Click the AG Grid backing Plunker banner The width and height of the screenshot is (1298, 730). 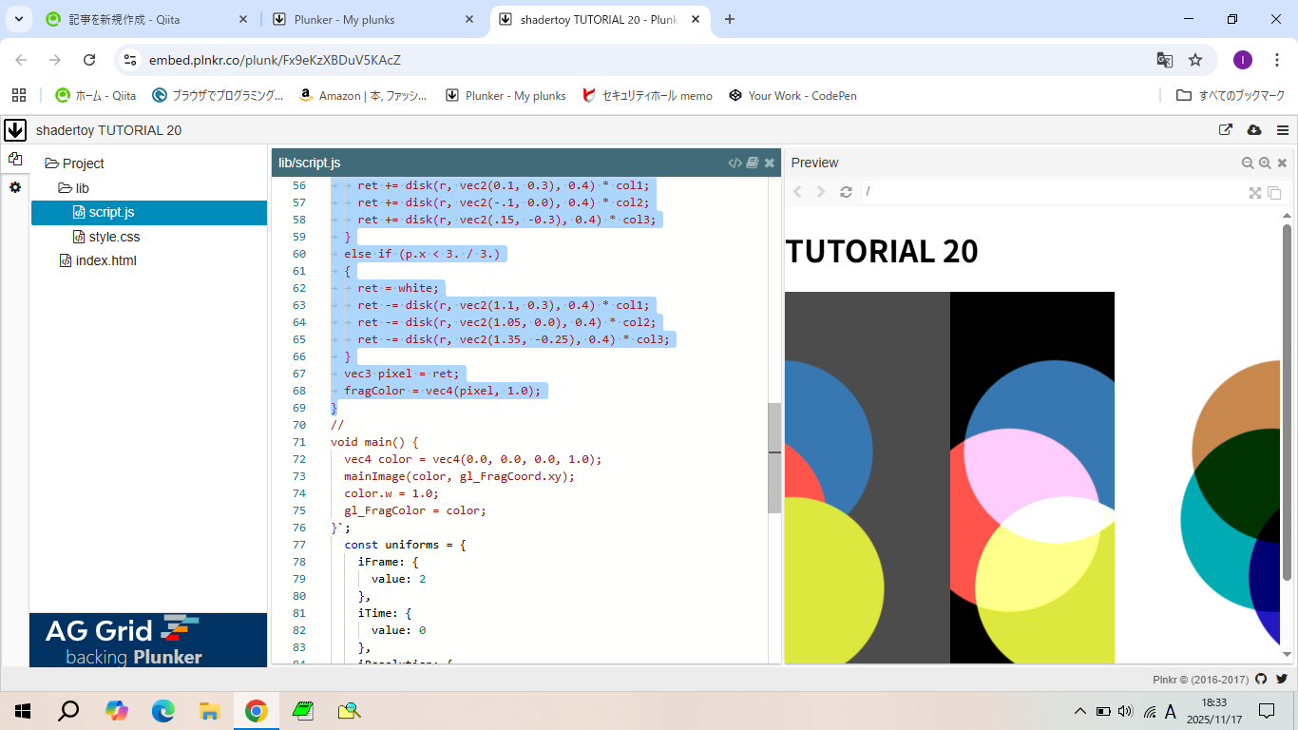point(148,640)
